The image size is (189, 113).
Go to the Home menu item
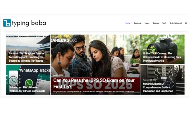[x=127, y=23]
